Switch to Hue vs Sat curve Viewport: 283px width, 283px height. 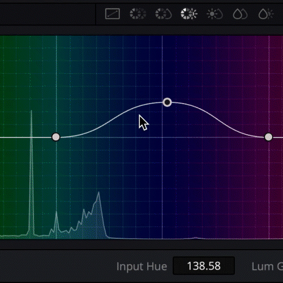164,14
